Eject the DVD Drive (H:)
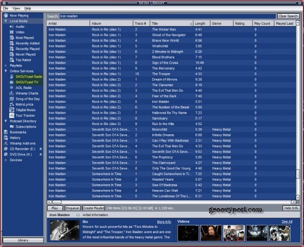Screen dimensions: 304x247 click(41, 154)
